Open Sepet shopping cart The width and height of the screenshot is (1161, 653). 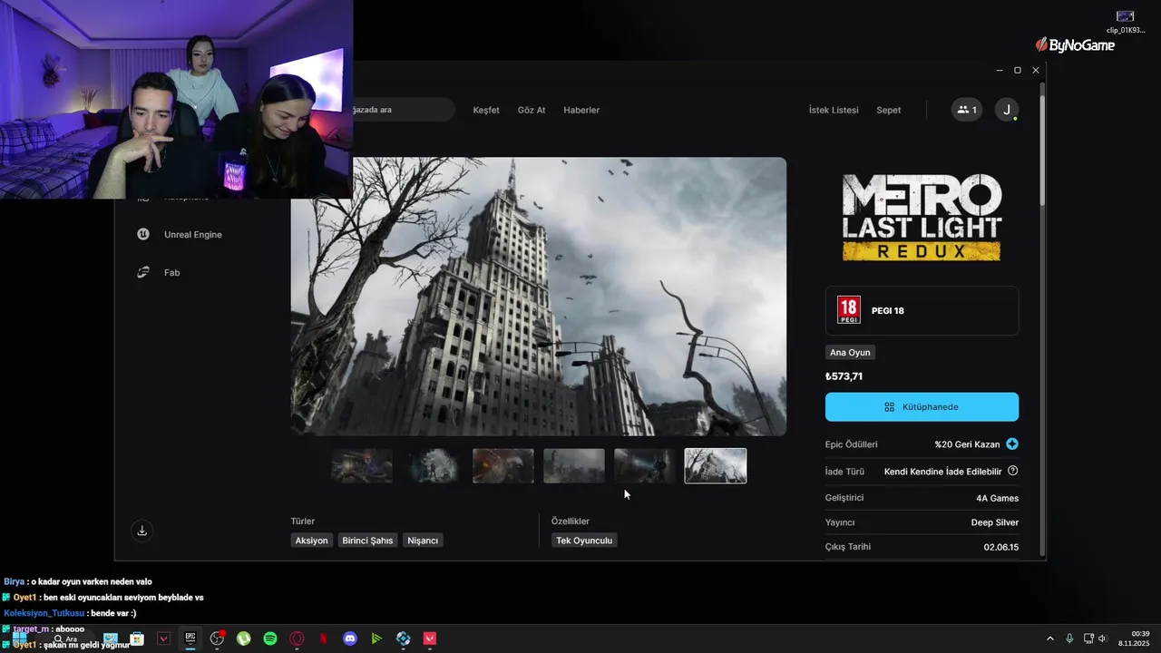pyautogui.click(x=889, y=110)
